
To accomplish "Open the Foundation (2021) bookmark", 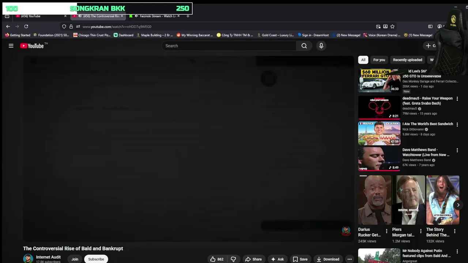I will click(x=51, y=35).
